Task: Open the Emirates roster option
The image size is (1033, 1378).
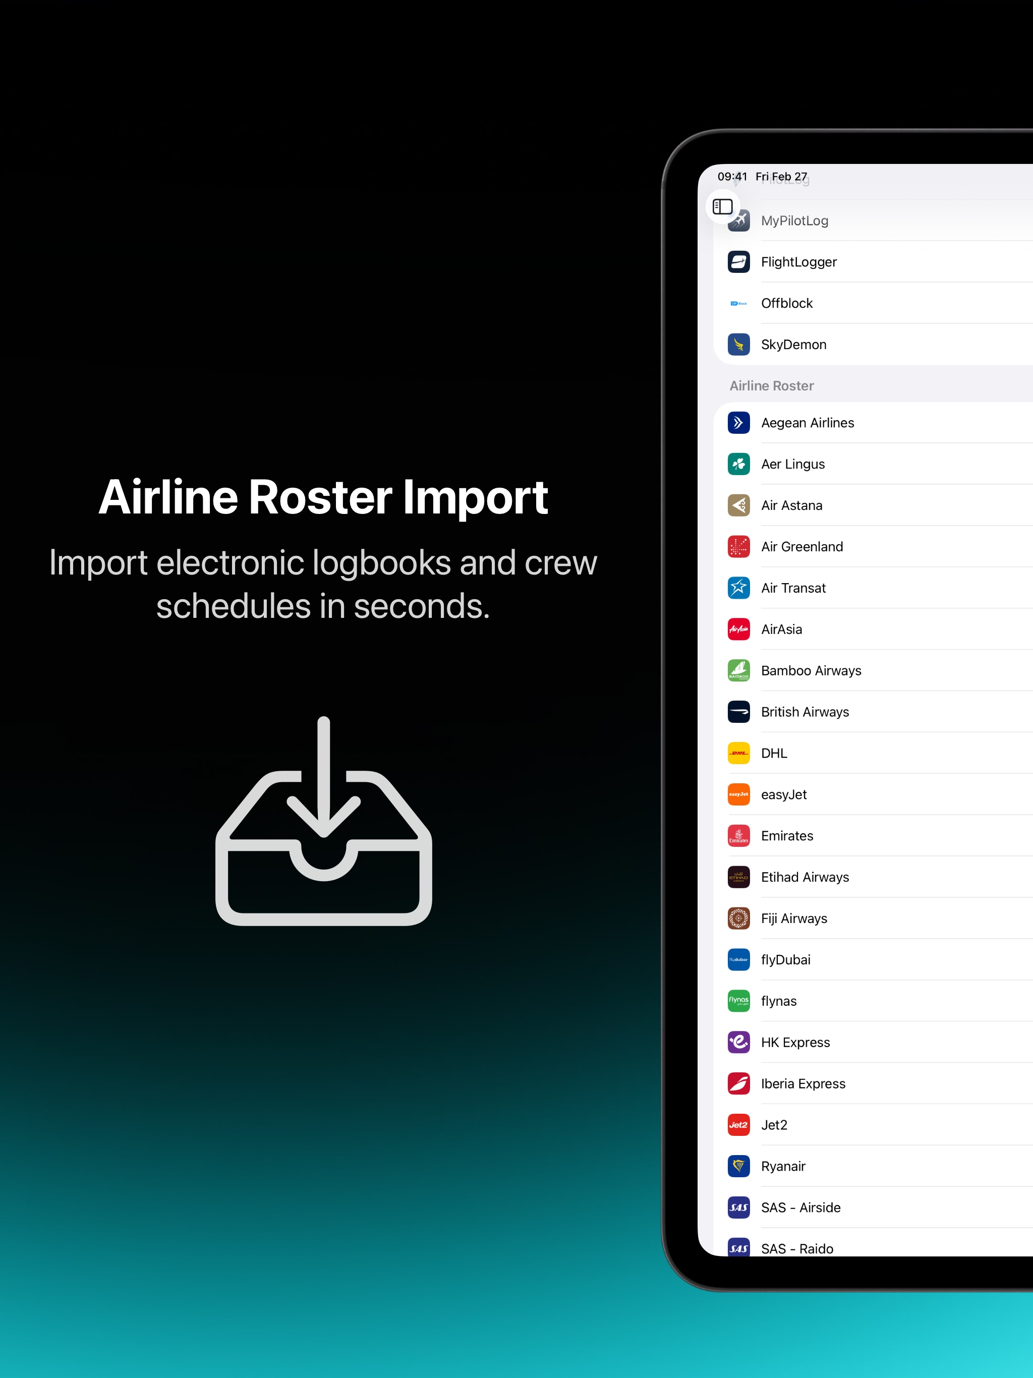Action: 874,836
